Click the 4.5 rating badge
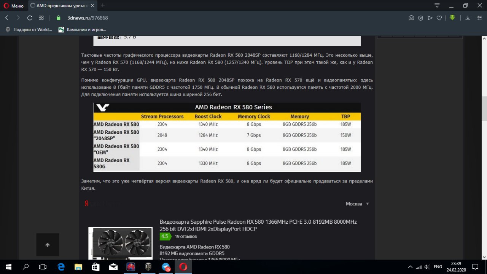This screenshot has height=274, width=487. (165, 236)
